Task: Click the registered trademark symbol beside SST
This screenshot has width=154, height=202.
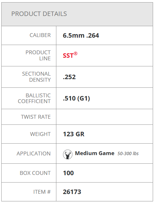Action: [76, 54]
